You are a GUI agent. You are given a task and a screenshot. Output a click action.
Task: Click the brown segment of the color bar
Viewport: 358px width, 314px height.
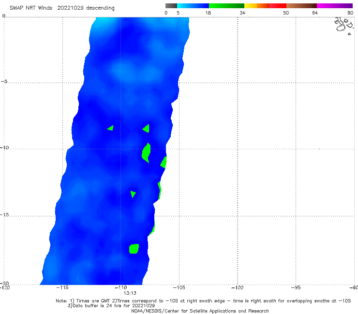(x=301, y=6)
